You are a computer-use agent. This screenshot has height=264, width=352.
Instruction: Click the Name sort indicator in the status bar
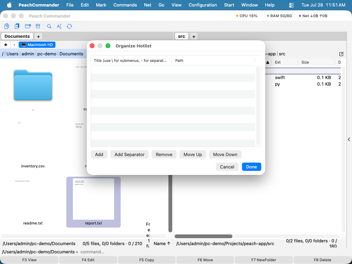[x=162, y=244]
